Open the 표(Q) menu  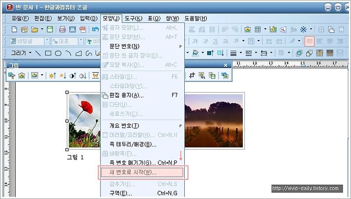coord(154,19)
